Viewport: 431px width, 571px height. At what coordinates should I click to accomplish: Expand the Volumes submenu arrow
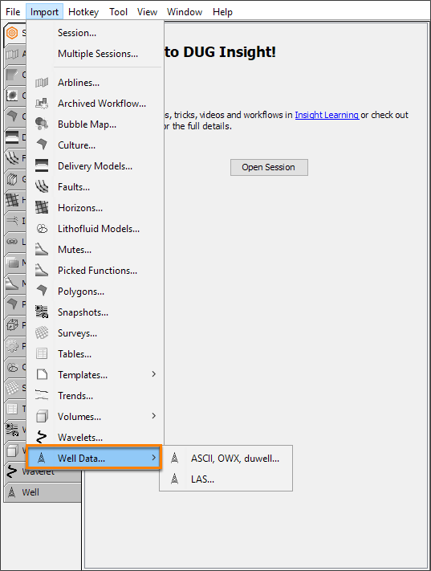153,416
